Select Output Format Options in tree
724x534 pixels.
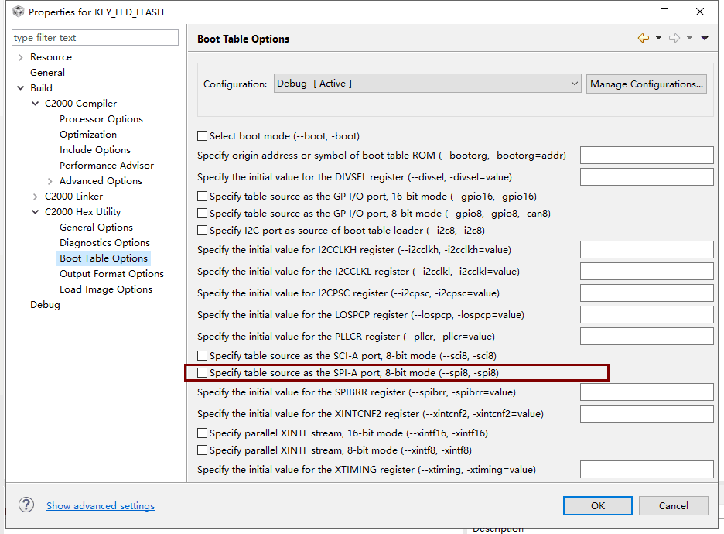(x=111, y=274)
